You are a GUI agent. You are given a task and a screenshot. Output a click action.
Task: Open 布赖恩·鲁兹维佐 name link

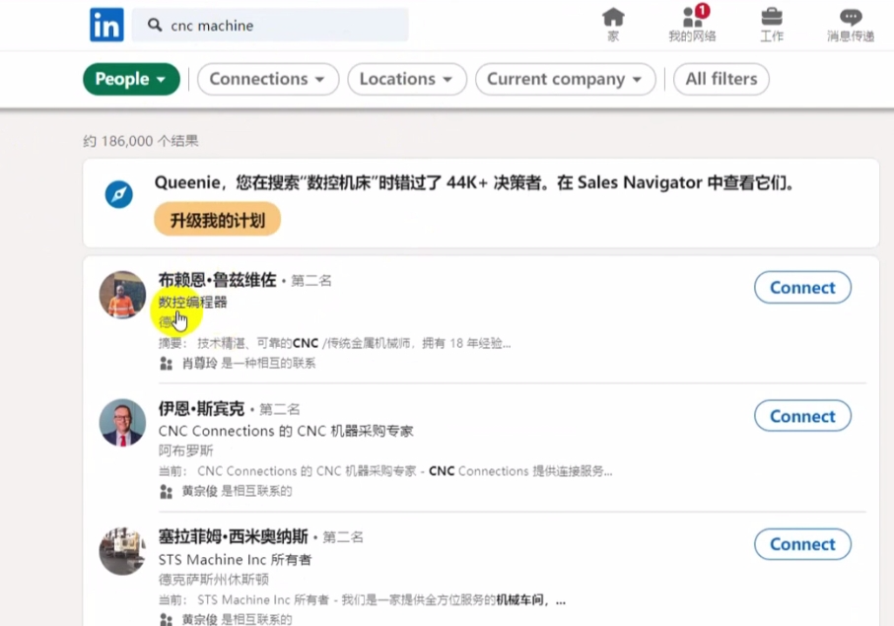[217, 280]
